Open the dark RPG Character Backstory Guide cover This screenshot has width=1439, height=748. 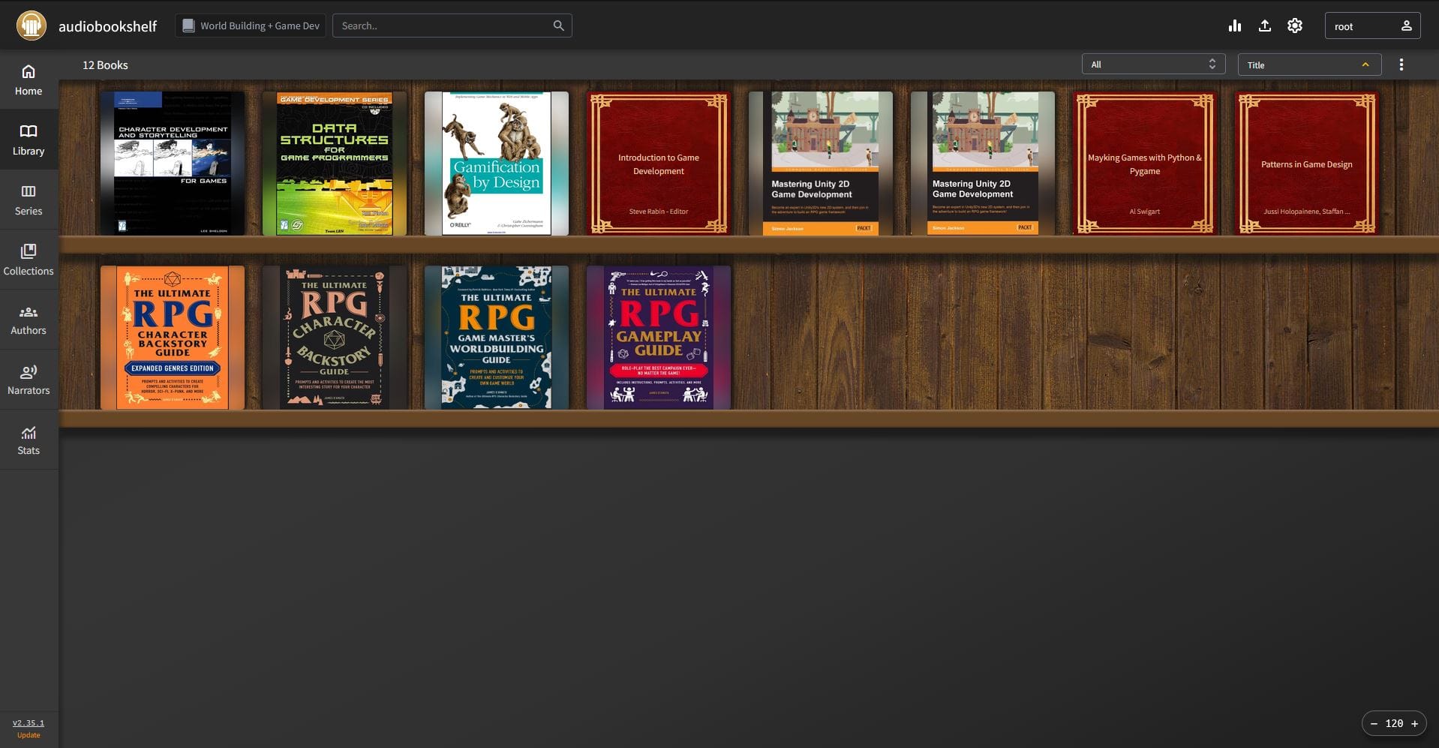(335, 338)
